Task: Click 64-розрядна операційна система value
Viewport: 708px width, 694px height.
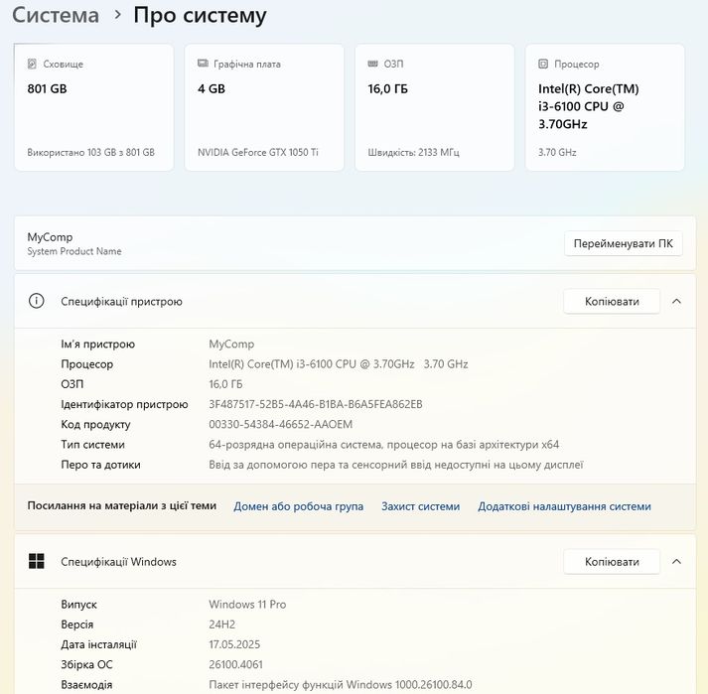Action: 384,445
